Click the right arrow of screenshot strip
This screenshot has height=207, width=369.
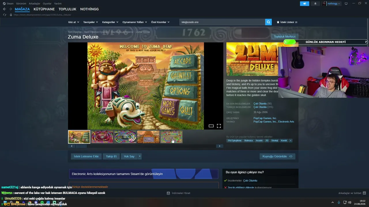pyautogui.click(x=219, y=146)
